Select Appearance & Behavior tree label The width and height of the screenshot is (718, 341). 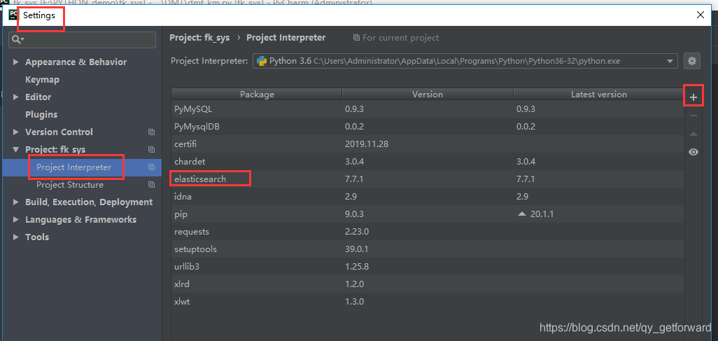(76, 62)
